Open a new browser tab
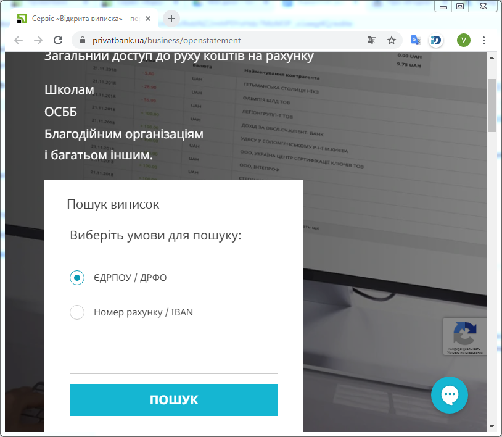Screen dimensions: 502x437 click(171, 19)
